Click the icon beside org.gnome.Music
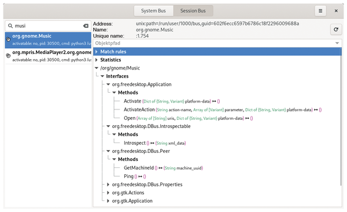347x212 pixels. click(8, 39)
